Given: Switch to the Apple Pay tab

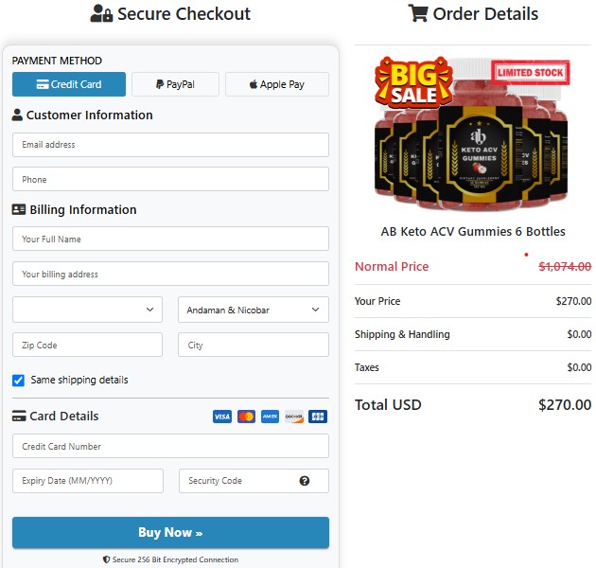Looking at the screenshot, I should (277, 84).
